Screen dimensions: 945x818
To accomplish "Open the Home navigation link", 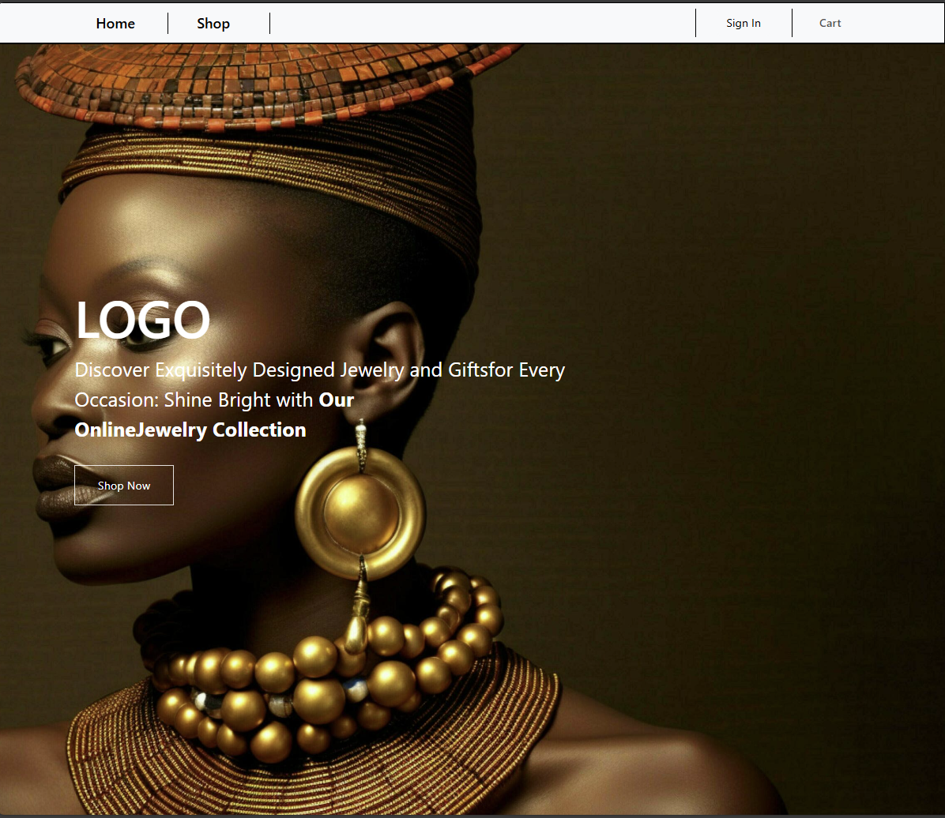I will coord(115,24).
